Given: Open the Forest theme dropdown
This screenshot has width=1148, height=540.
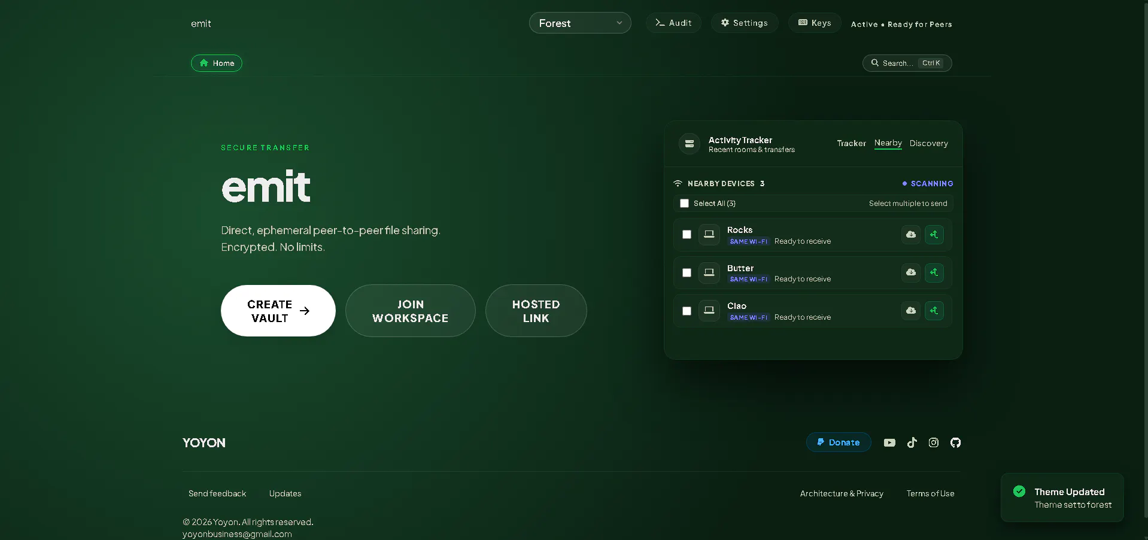Looking at the screenshot, I should point(579,23).
